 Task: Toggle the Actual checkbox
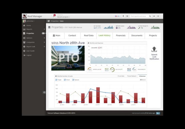(65, 80)
